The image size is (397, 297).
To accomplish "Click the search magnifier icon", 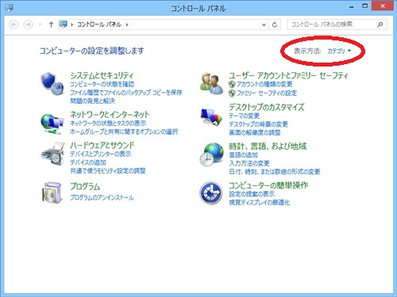I will pos(380,25).
